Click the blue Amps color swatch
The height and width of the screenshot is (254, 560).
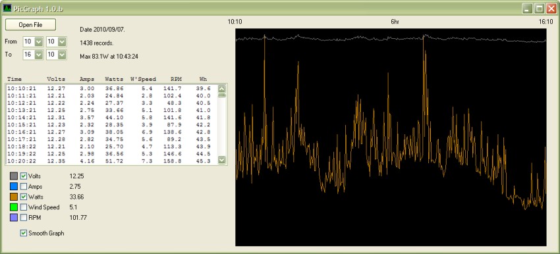click(x=14, y=186)
